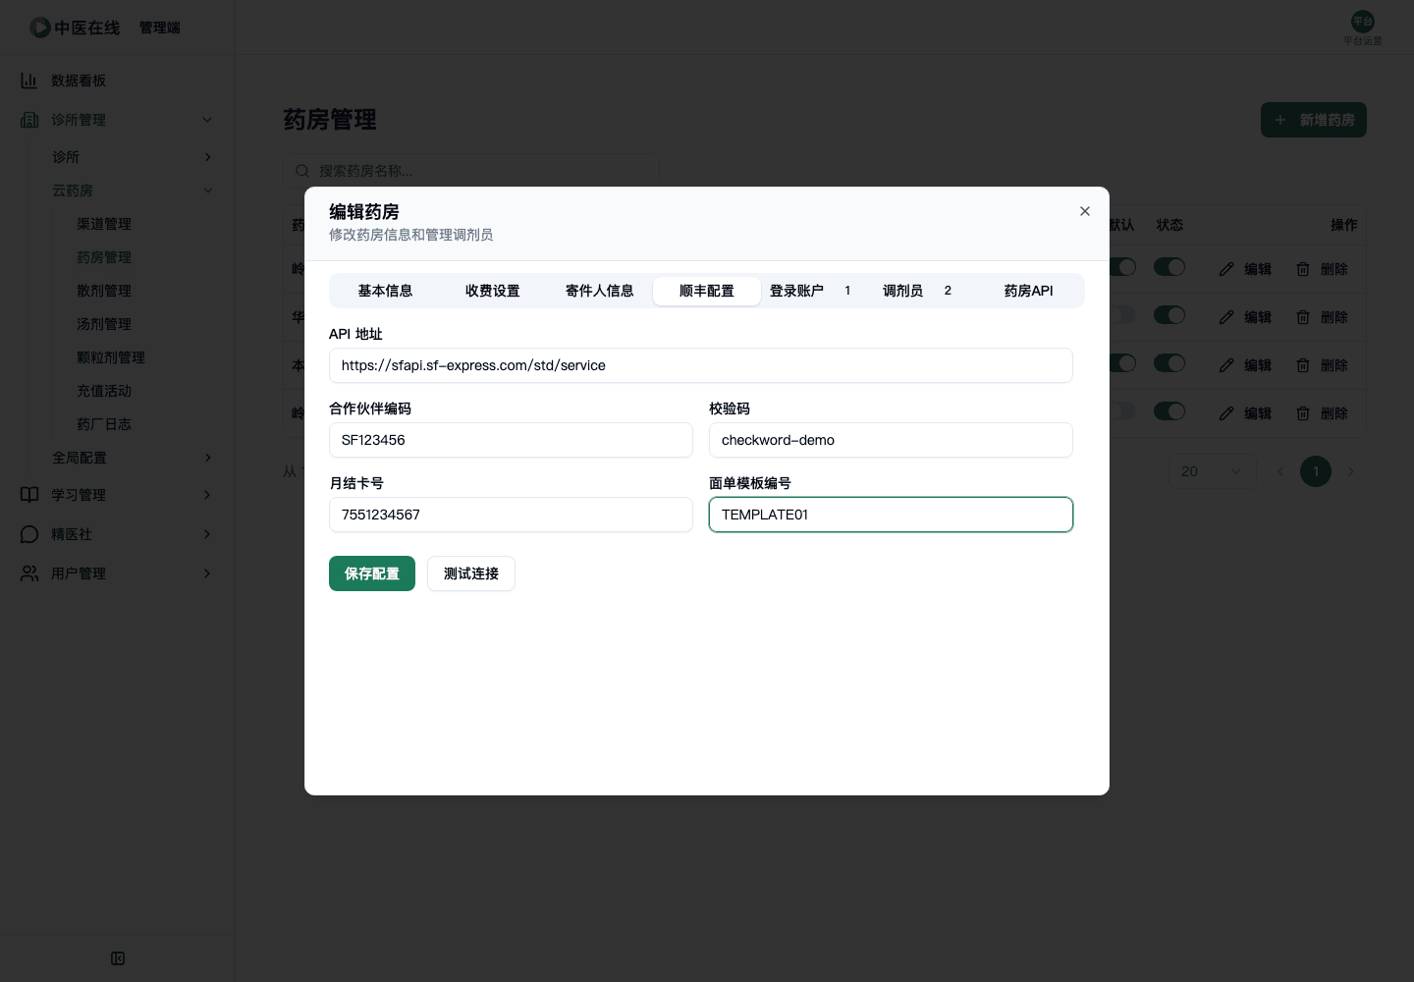
Task: Click the API 地址 input field
Action: pos(701,365)
